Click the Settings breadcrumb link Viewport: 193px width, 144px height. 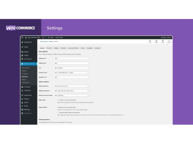tap(51, 41)
